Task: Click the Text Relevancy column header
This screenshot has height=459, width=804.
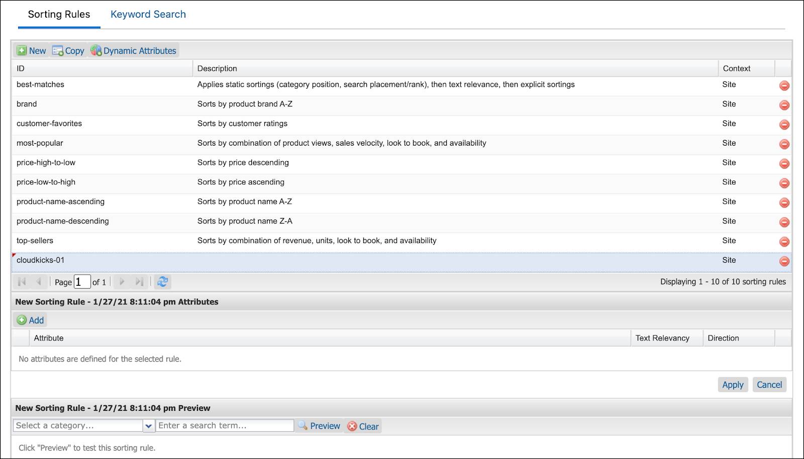Action: [x=667, y=338]
